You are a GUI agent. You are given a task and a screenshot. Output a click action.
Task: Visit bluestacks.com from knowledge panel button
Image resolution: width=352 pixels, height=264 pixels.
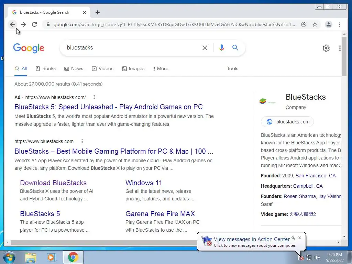287,122
